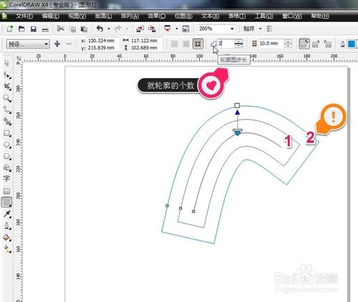Create a new document
This screenshot has height=302, width=358.
[x=10, y=29]
